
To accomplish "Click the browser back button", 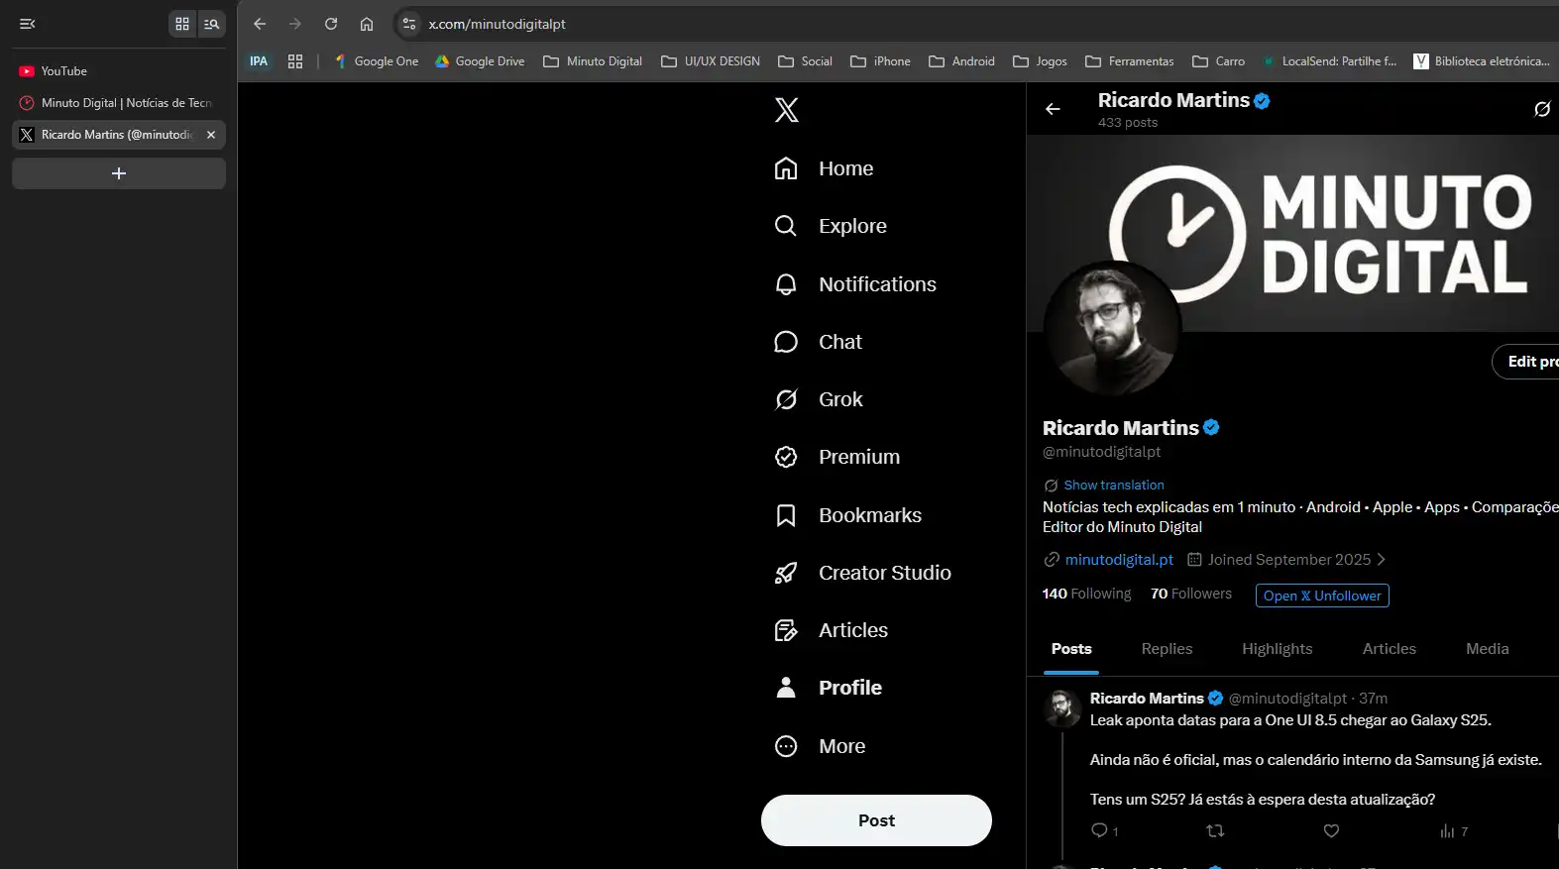I will point(260,24).
